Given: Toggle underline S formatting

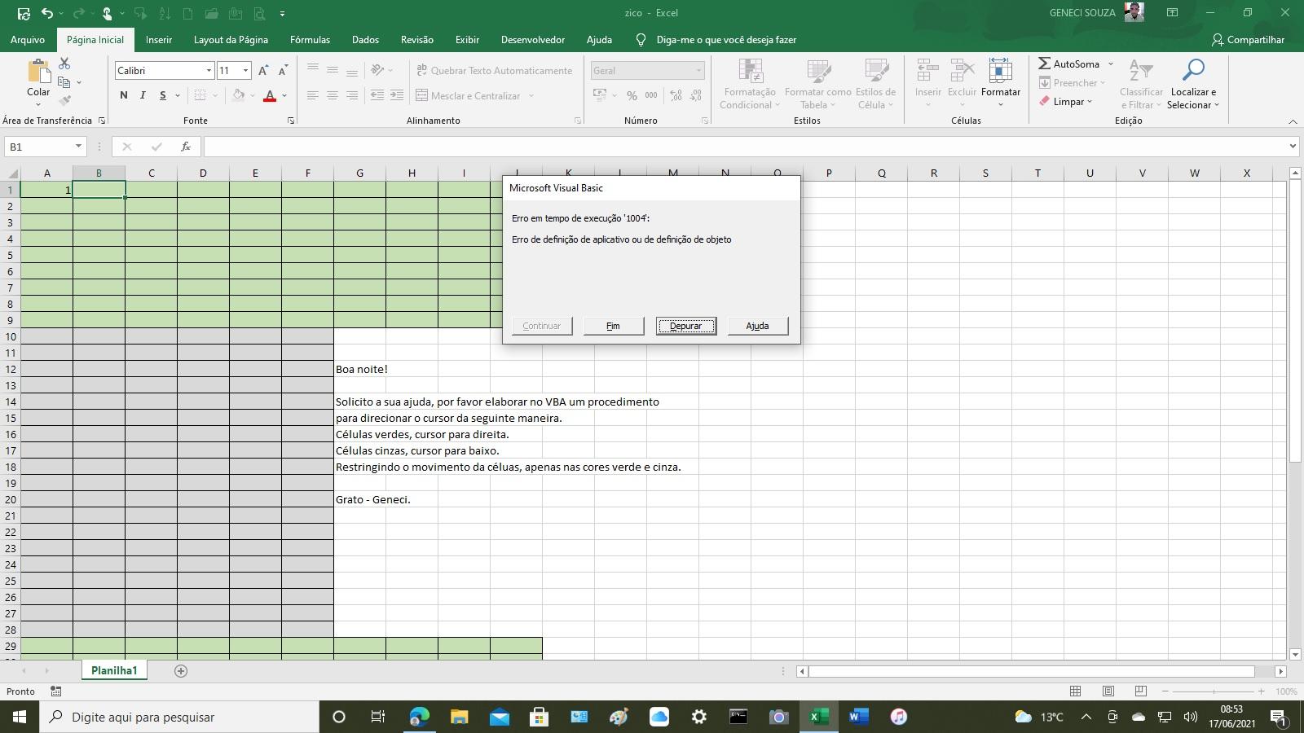Looking at the screenshot, I should click(163, 95).
